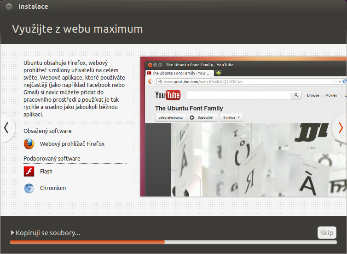Click the font video thumbnail area

click(x=259, y=160)
